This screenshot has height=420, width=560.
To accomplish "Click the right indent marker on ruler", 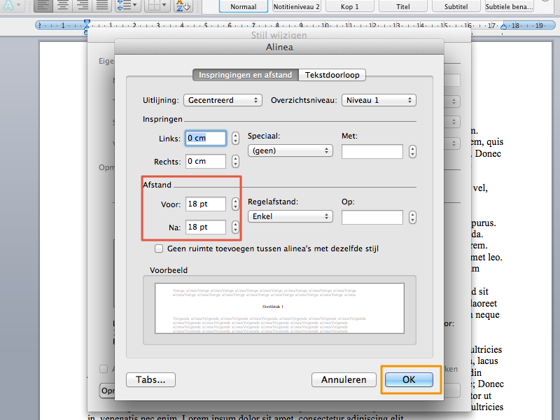I will coord(503,26).
